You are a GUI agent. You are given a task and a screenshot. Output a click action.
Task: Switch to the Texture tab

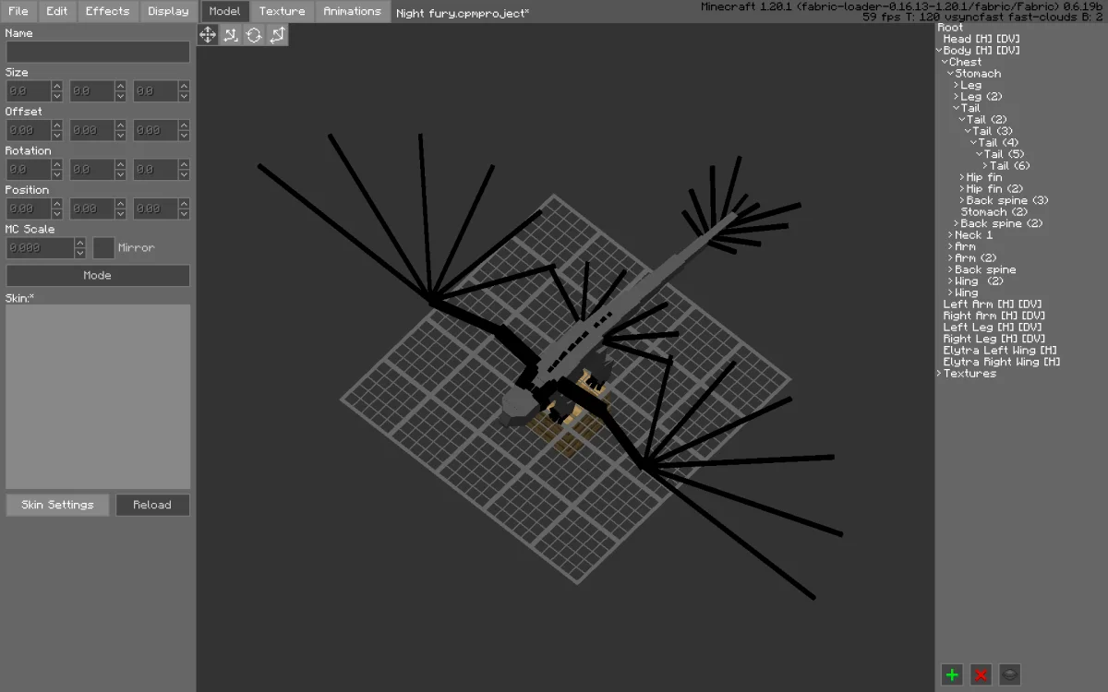pyautogui.click(x=282, y=11)
